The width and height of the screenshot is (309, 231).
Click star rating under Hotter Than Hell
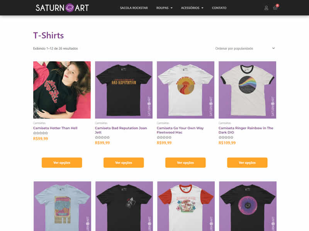point(41,133)
